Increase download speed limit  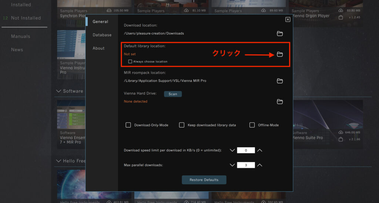[x=259, y=150]
